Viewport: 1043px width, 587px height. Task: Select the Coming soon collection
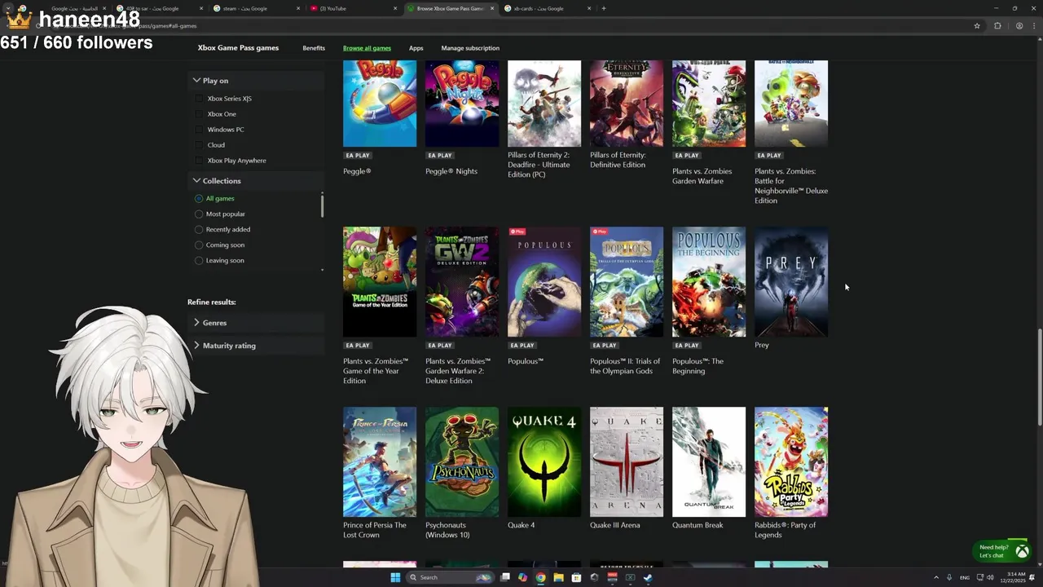point(199,245)
